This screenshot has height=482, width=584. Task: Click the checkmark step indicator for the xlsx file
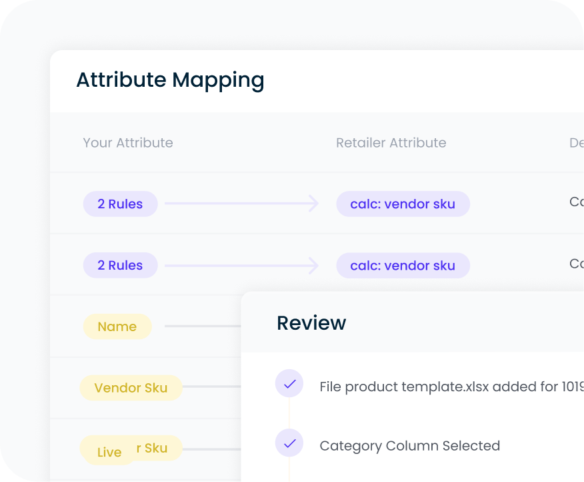289,384
